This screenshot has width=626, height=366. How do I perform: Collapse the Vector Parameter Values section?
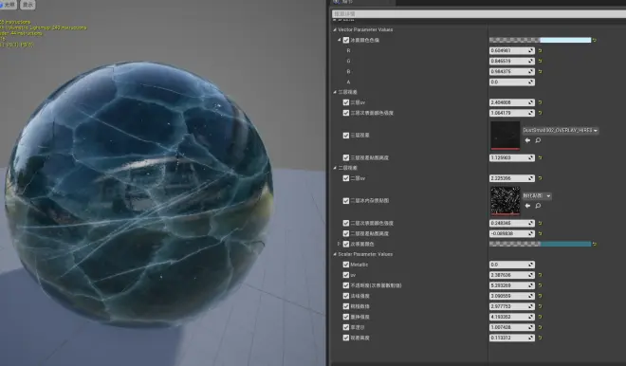pos(335,29)
